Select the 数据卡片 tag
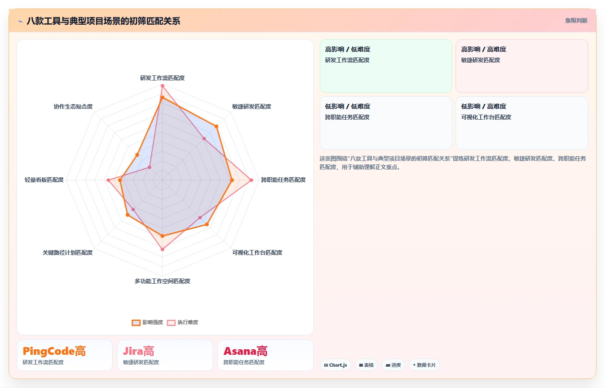 (x=424, y=365)
